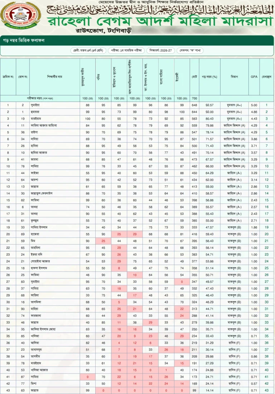
Task: Select student name সামিয়া ইসলাম
Action: tap(39, 227)
